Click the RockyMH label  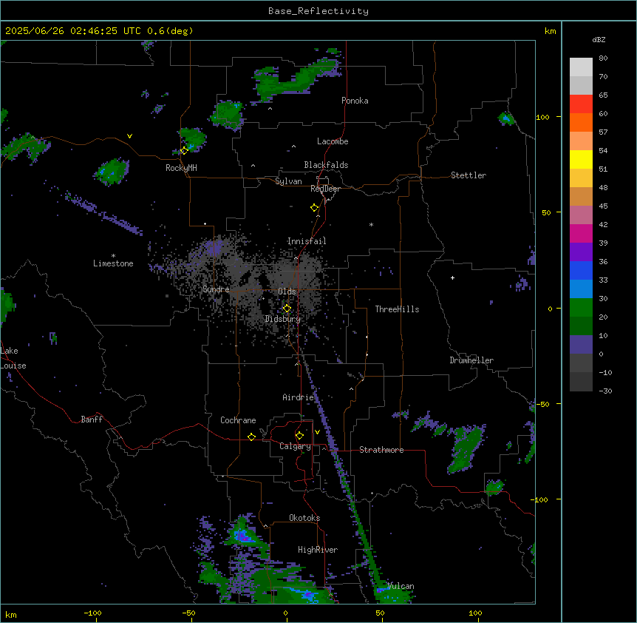coord(181,168)
